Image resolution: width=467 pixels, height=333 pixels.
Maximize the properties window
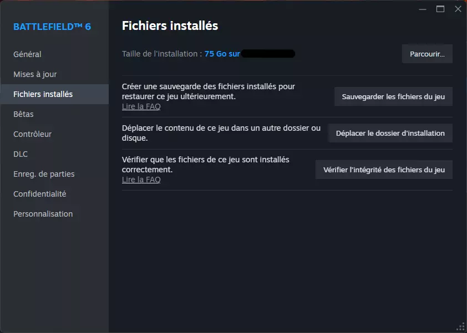(x=441, y=9)
